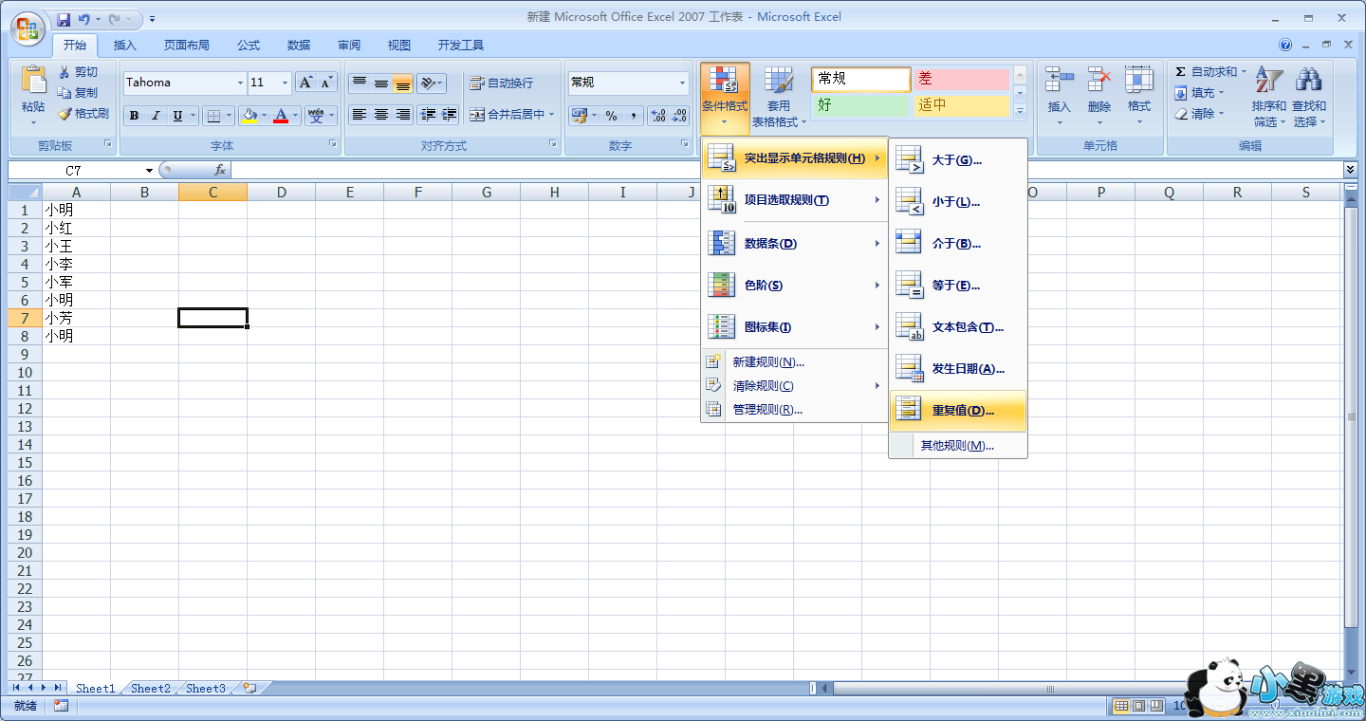
Task: Click Manage Rules (管理规则) entry
Action: click(x=767, y=410)
